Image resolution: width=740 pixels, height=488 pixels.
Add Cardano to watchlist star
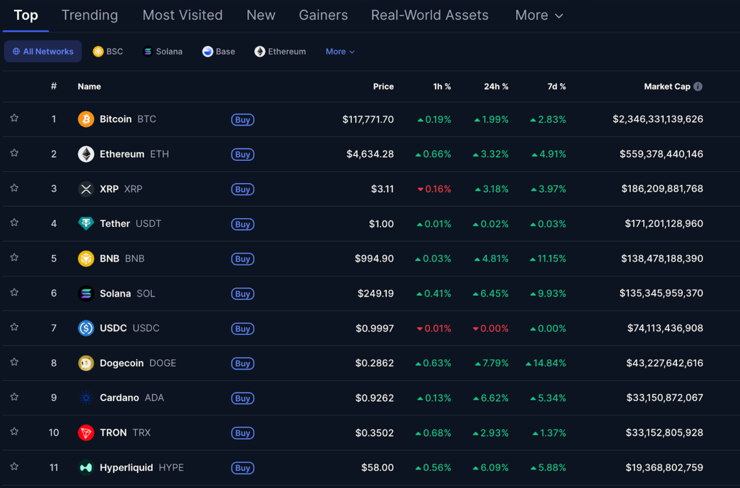coord(14,396)
